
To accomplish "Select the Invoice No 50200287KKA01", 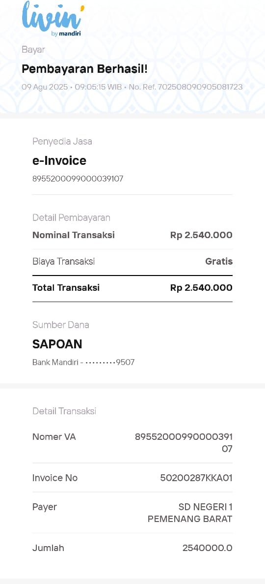I will tap(196, 478).
